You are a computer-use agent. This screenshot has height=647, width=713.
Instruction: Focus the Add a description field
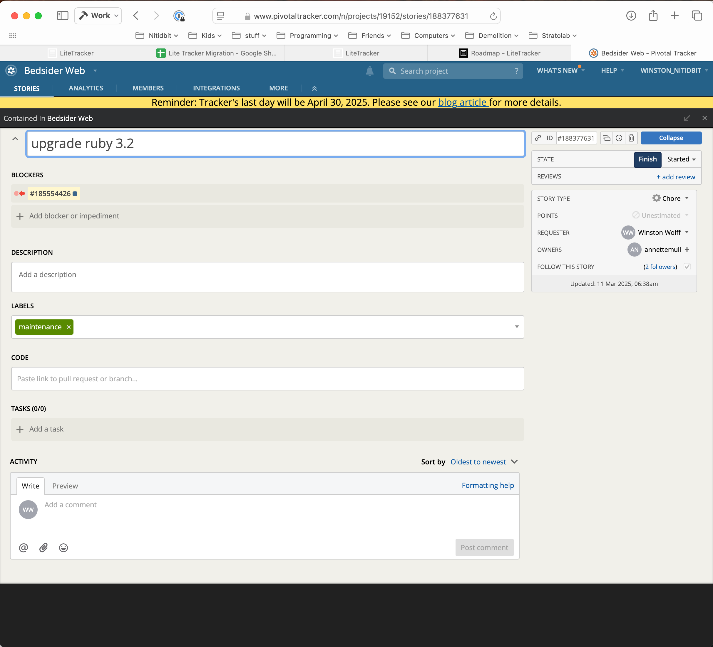(267, 277)
